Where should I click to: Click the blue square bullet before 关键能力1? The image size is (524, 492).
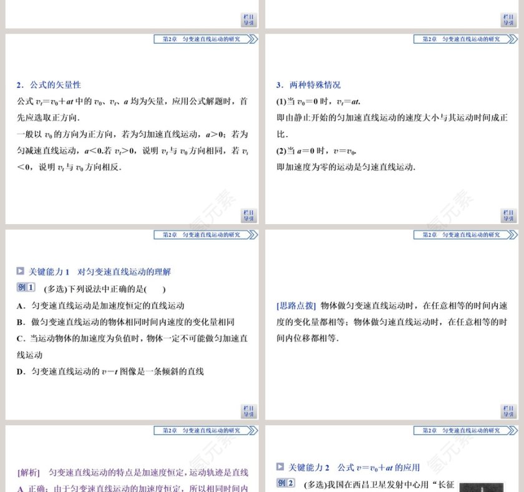click(x=21, y=272)
